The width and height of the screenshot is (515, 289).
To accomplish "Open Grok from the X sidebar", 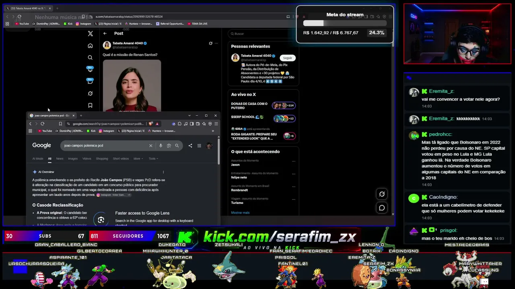I will pos(90,94).
